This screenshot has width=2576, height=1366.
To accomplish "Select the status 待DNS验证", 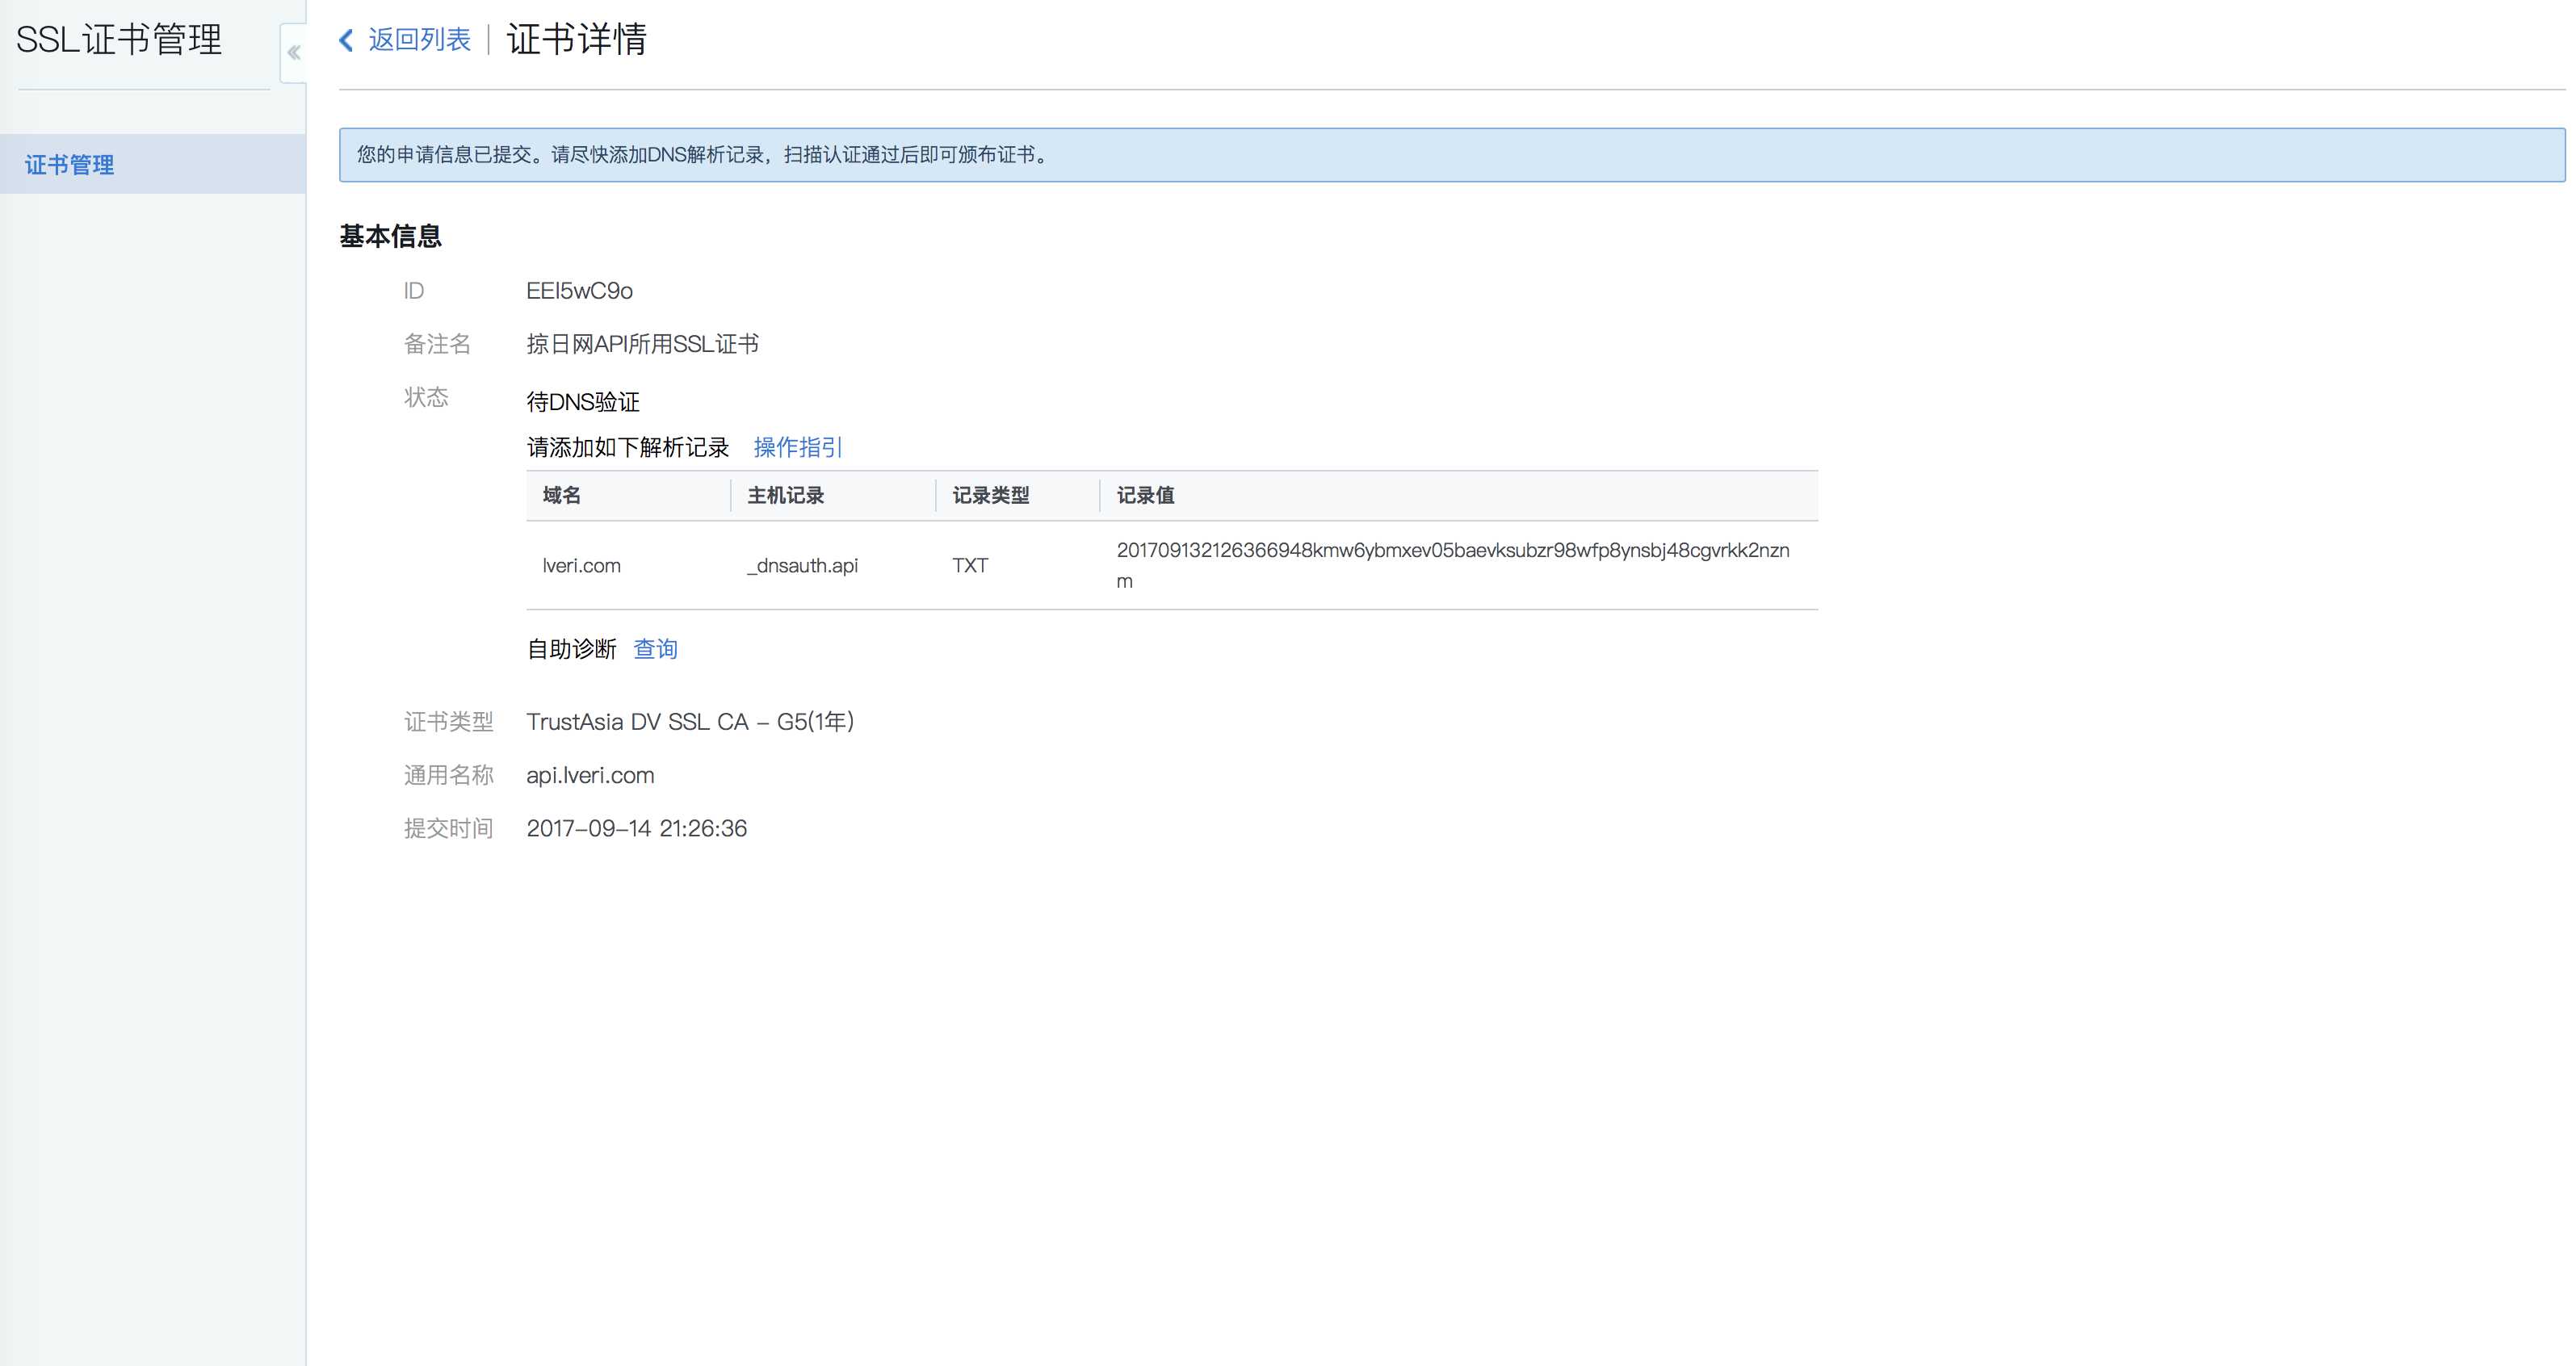I will pyautogui.click(x=583, y=402).
